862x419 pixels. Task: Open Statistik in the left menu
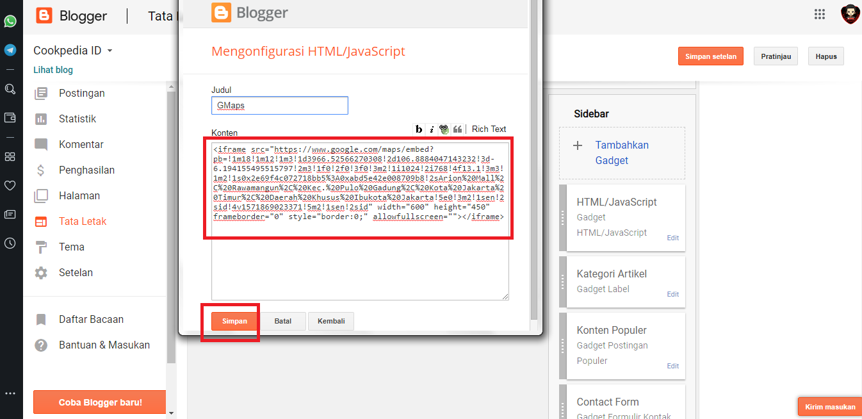(77, 119)
